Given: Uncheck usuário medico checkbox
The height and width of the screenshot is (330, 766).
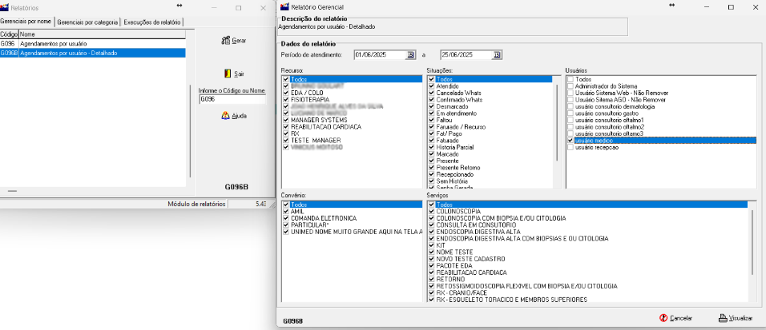Looking at the screenshot, I should 570,140.
